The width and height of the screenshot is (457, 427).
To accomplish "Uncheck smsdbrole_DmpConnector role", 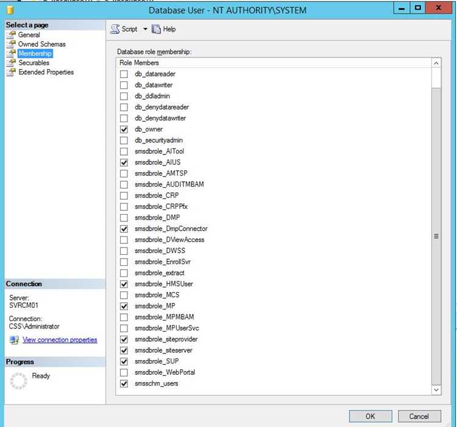I will click(124, 229).
